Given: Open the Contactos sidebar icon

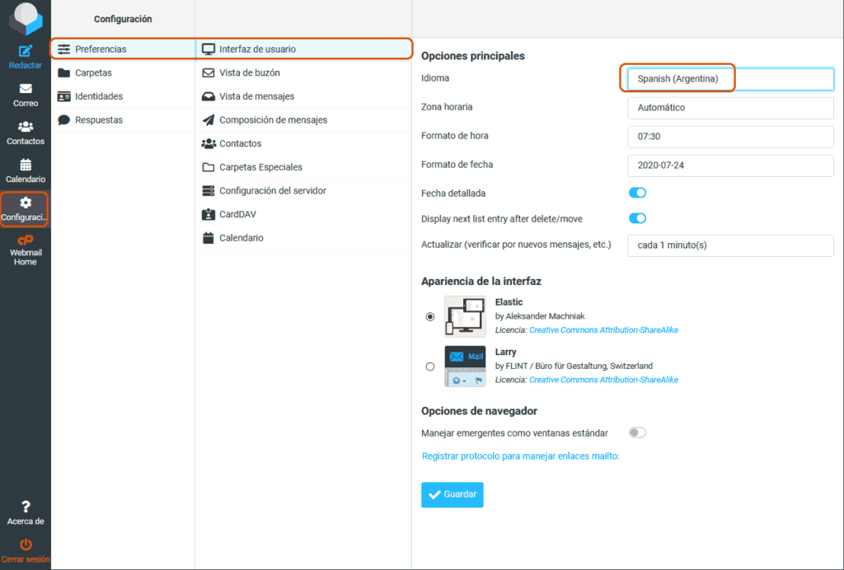Looking at the screenshot, I should click(x=26, y=127).
